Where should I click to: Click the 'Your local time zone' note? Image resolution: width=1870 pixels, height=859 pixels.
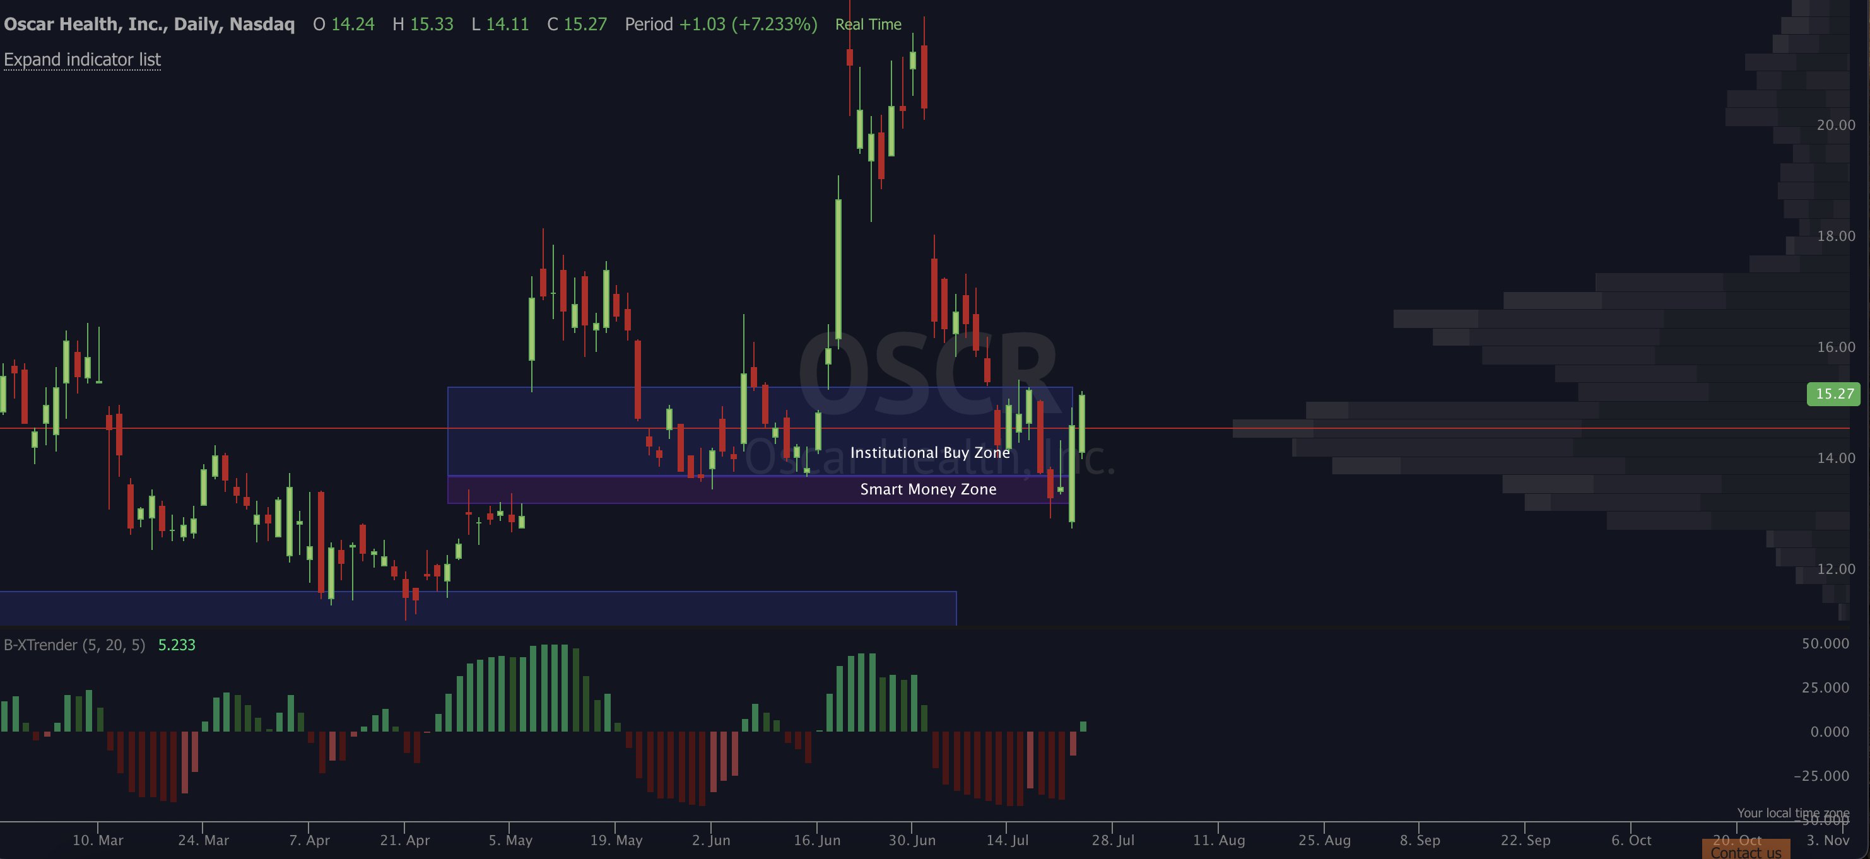[x=1793, y=812]
